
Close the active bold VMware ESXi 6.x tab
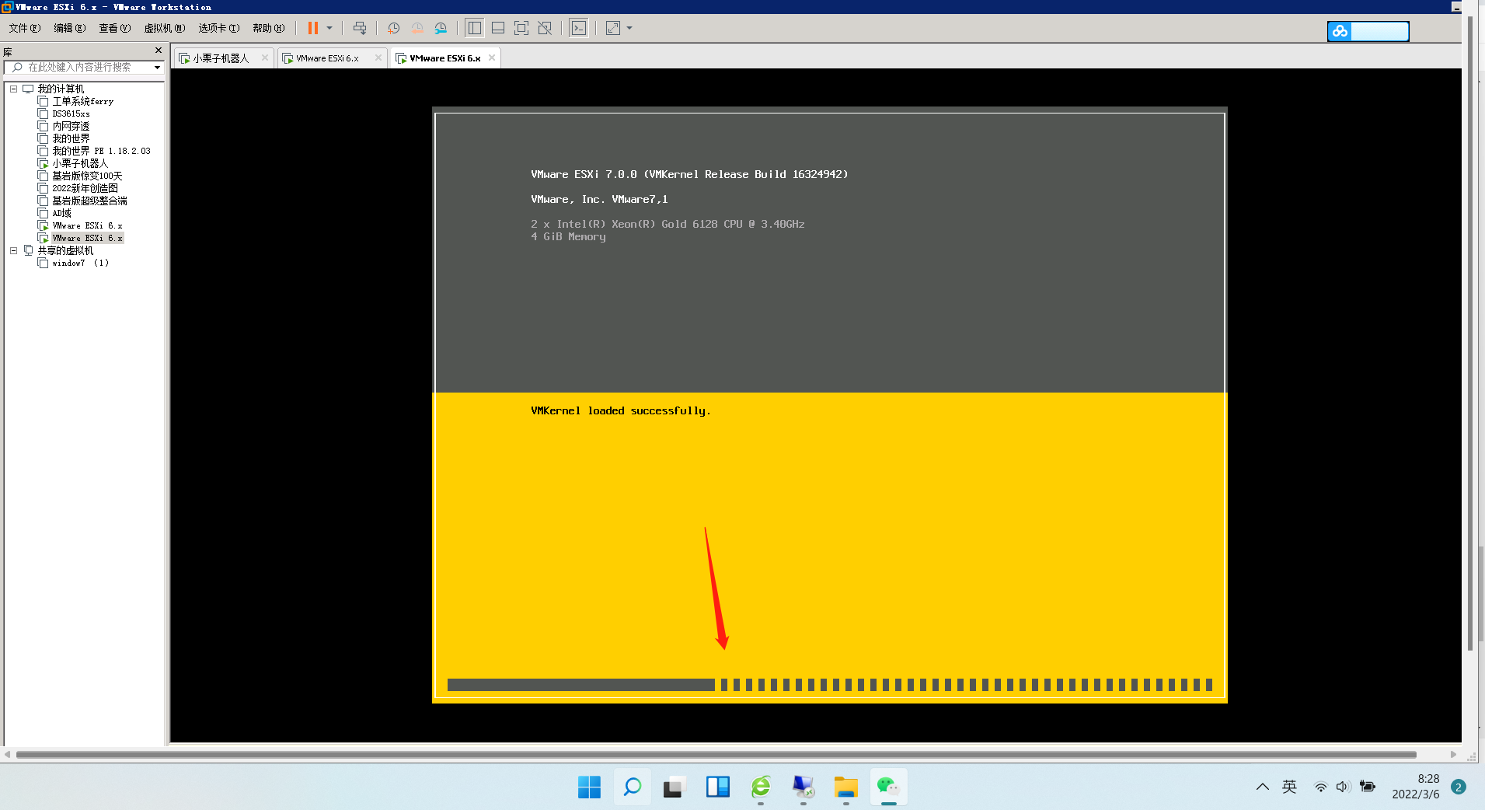[492, 58]
